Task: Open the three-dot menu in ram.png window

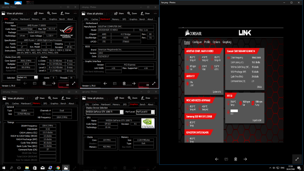Action: (76, 98)
